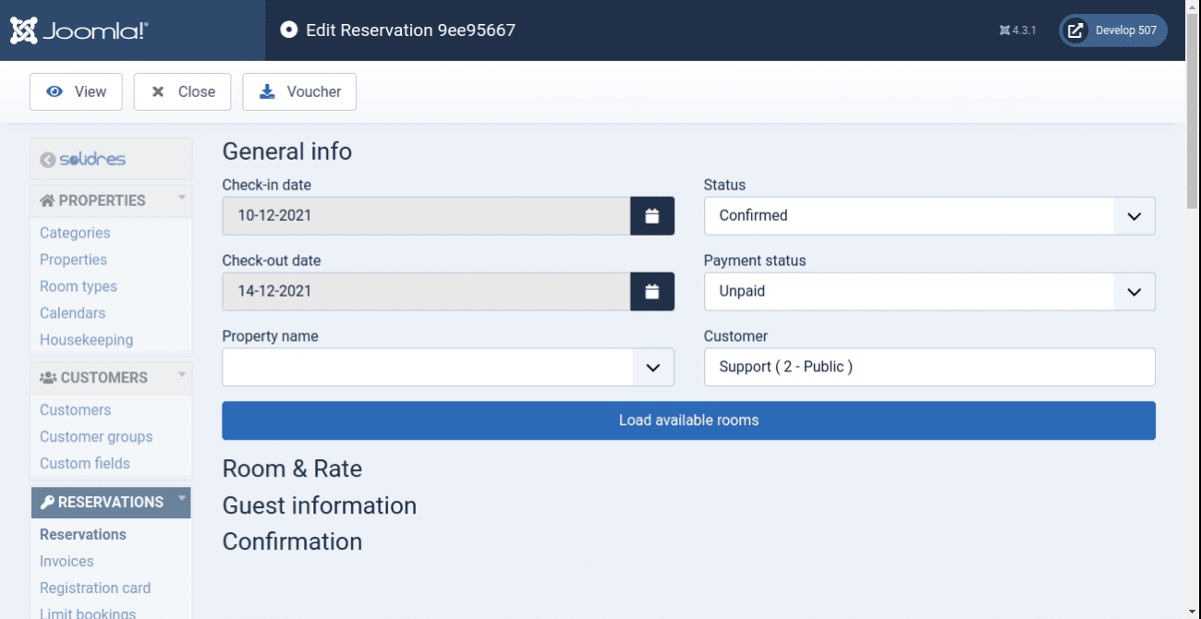Open Invoices from sidebar menu
The image size is (1201, 619).
(x=67, y=561)
